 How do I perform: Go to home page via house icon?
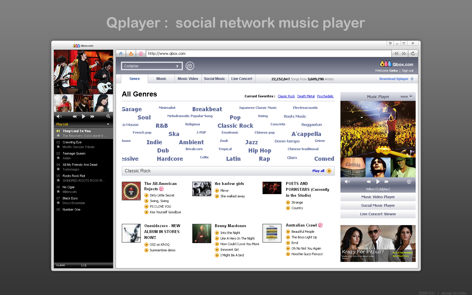tap(121, 53)
